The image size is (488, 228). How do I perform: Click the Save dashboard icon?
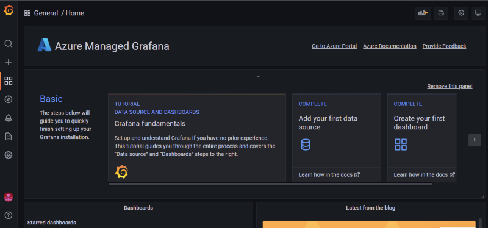click(441, 13)
